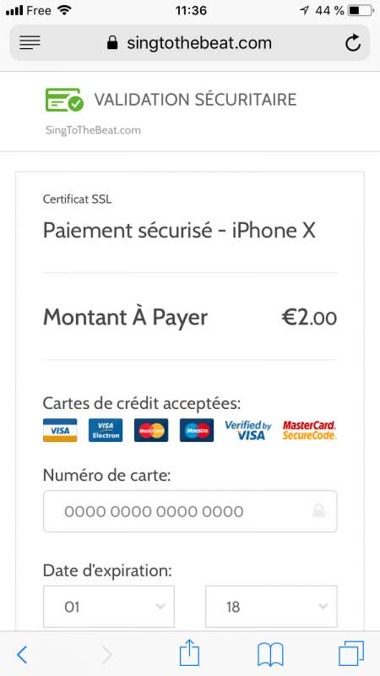Open the expiration year dropdown showing 18
The height and width of the screenshot is (676, 380).
point(271,607)
